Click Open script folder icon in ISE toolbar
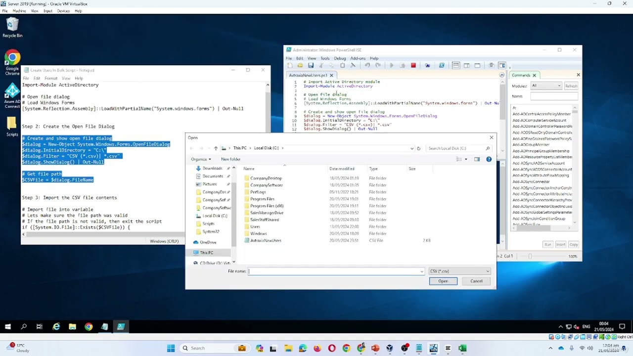The height and width of the screenshot is (356, 633). 300,65
